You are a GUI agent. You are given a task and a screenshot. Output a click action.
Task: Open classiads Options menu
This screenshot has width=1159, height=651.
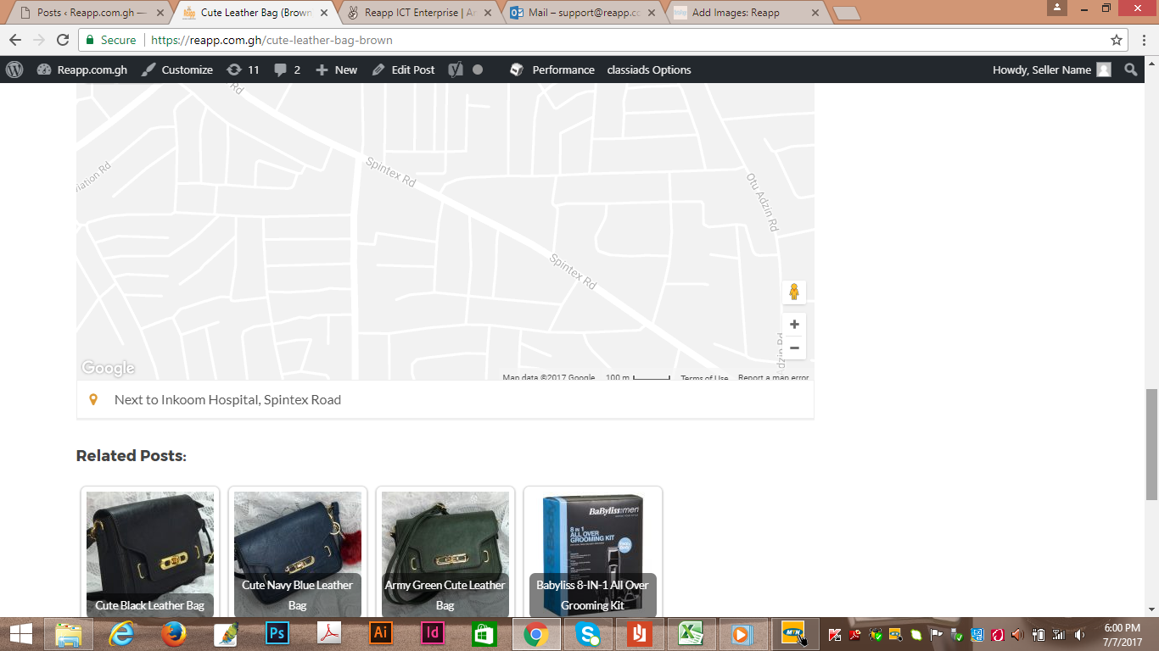(x=649, y=70)
